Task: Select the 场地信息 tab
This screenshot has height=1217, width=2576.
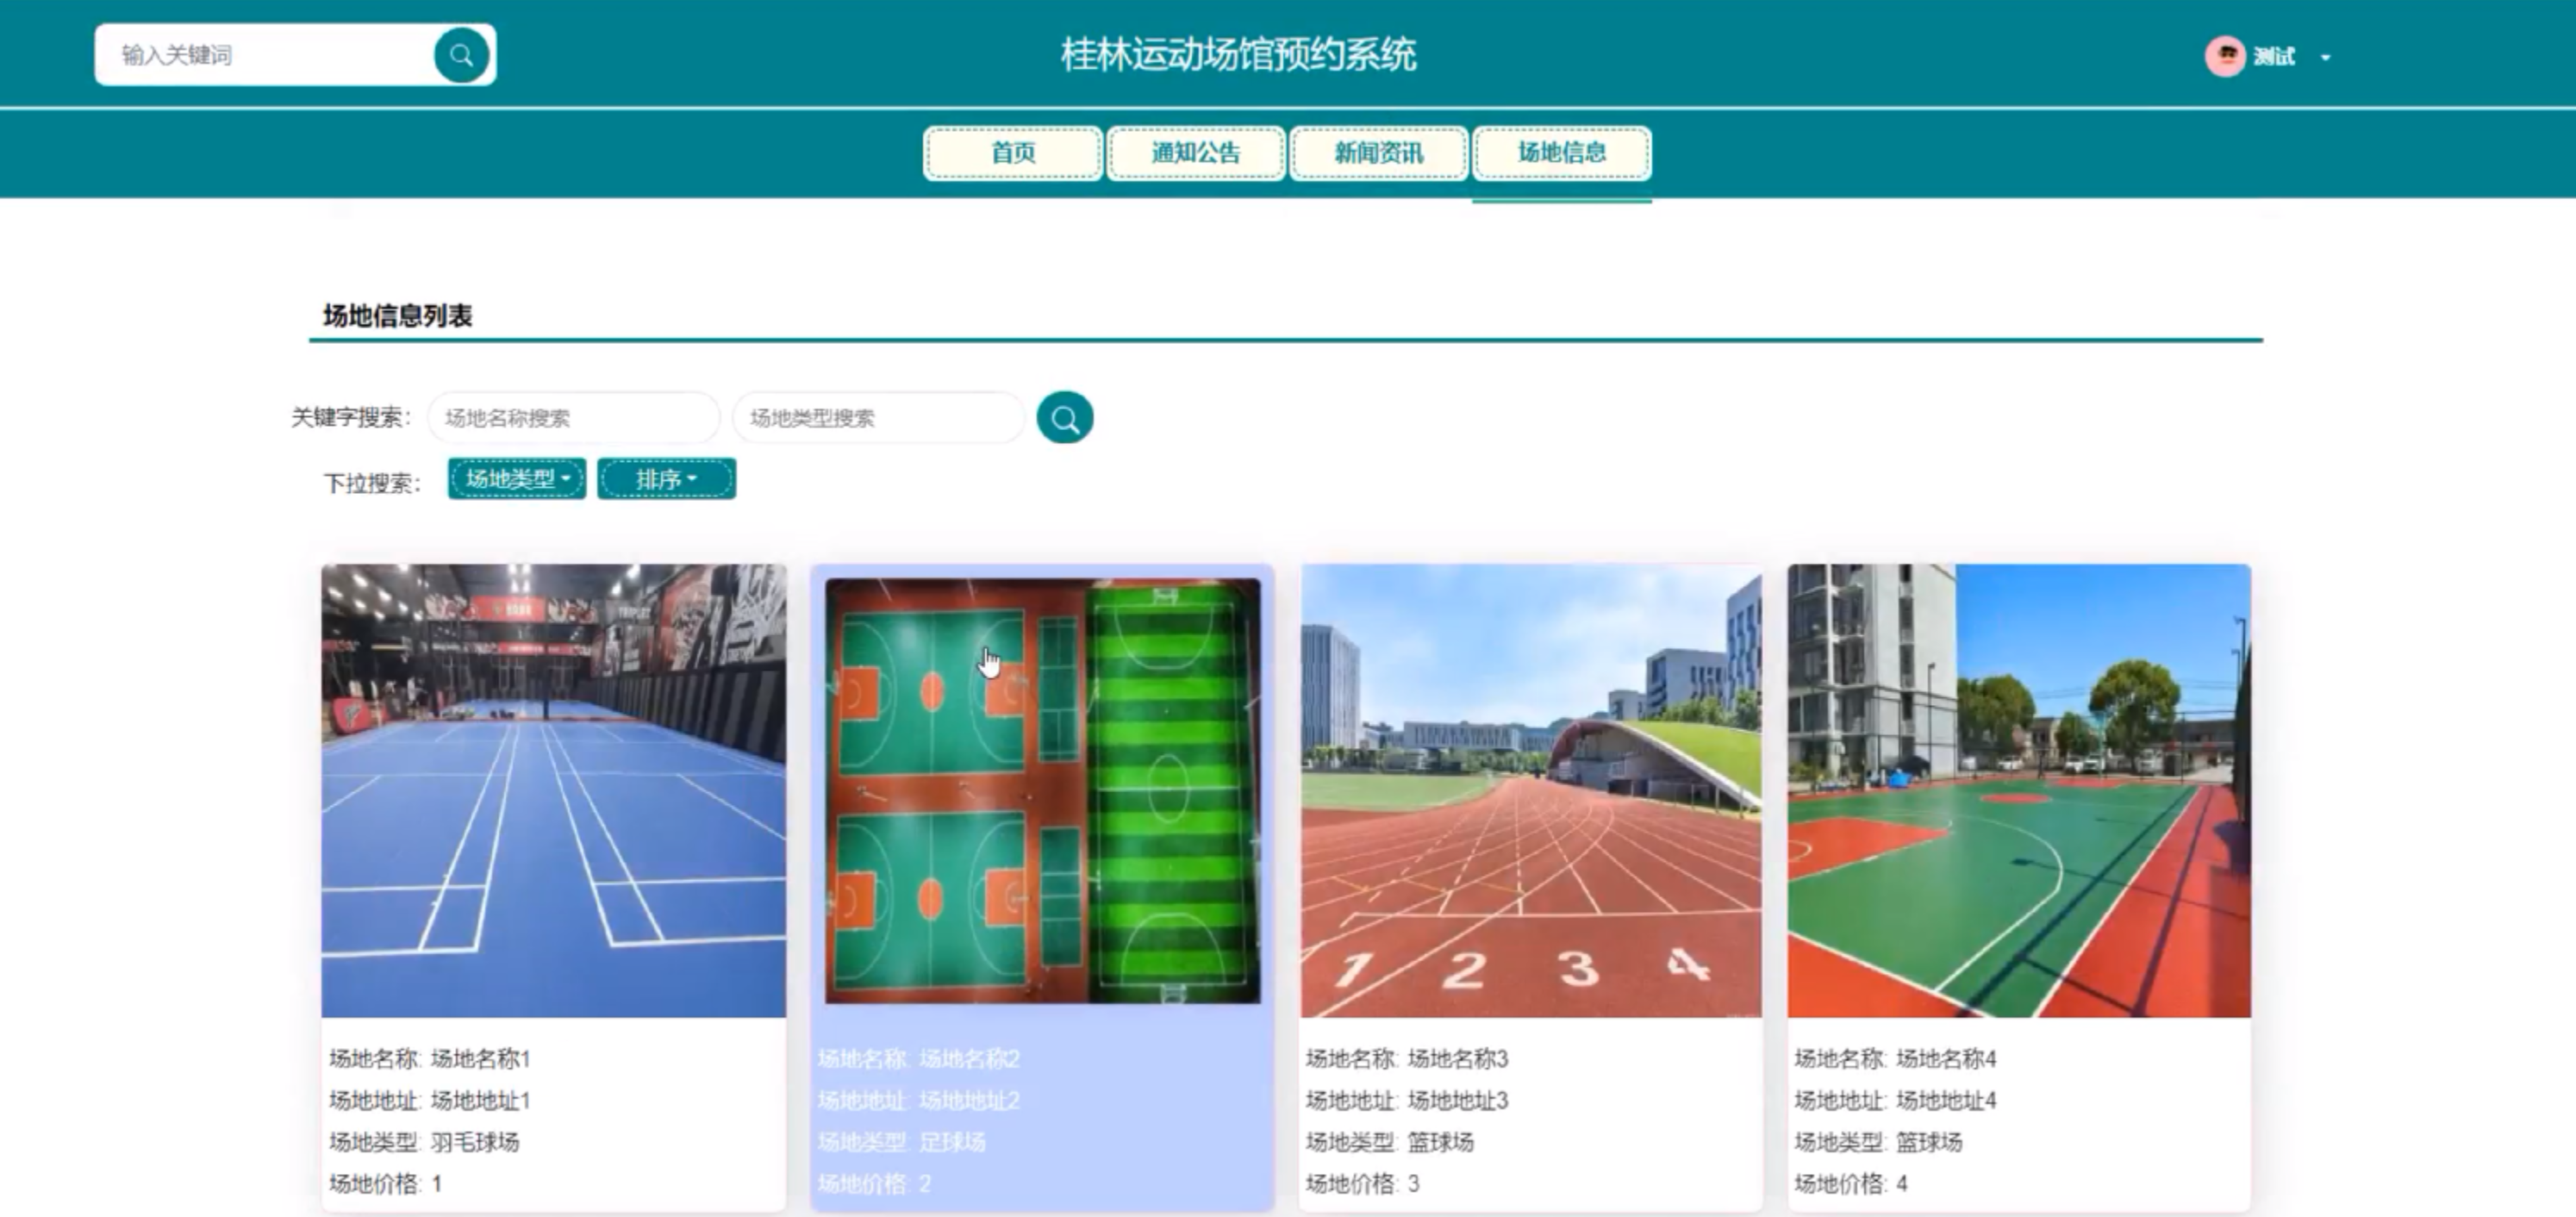Action: [1561, 153]
